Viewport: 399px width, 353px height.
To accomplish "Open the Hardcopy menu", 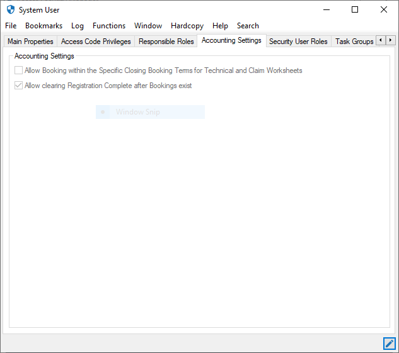I will click(x=187, y=26).
